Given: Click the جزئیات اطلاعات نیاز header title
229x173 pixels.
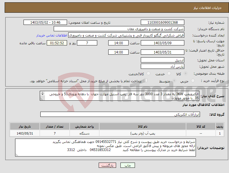Looking at the screenshot, I should click(x=208, y=8).
